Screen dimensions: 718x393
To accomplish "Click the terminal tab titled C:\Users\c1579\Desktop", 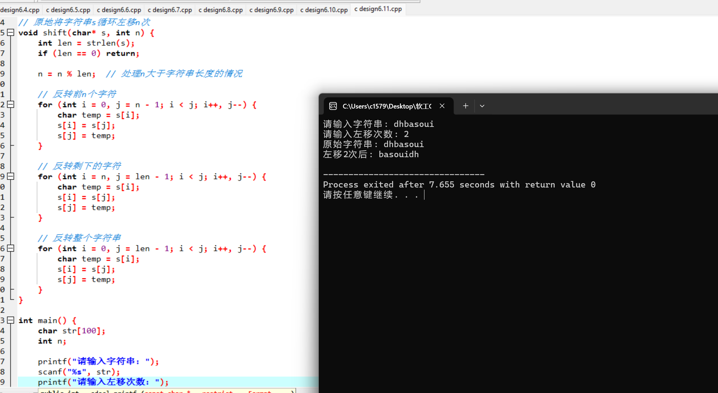I will point(387,106).
